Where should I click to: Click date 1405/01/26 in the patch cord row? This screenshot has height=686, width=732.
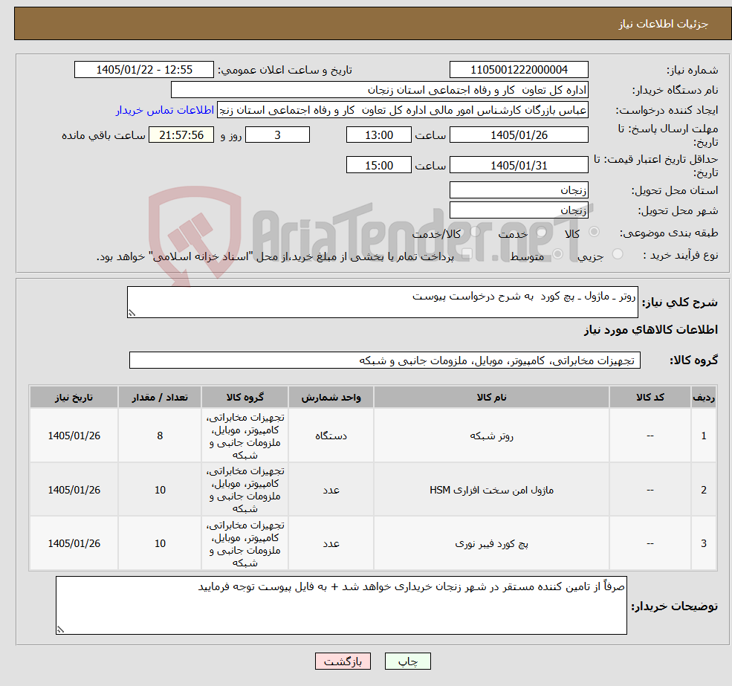[x=74, y=543]
